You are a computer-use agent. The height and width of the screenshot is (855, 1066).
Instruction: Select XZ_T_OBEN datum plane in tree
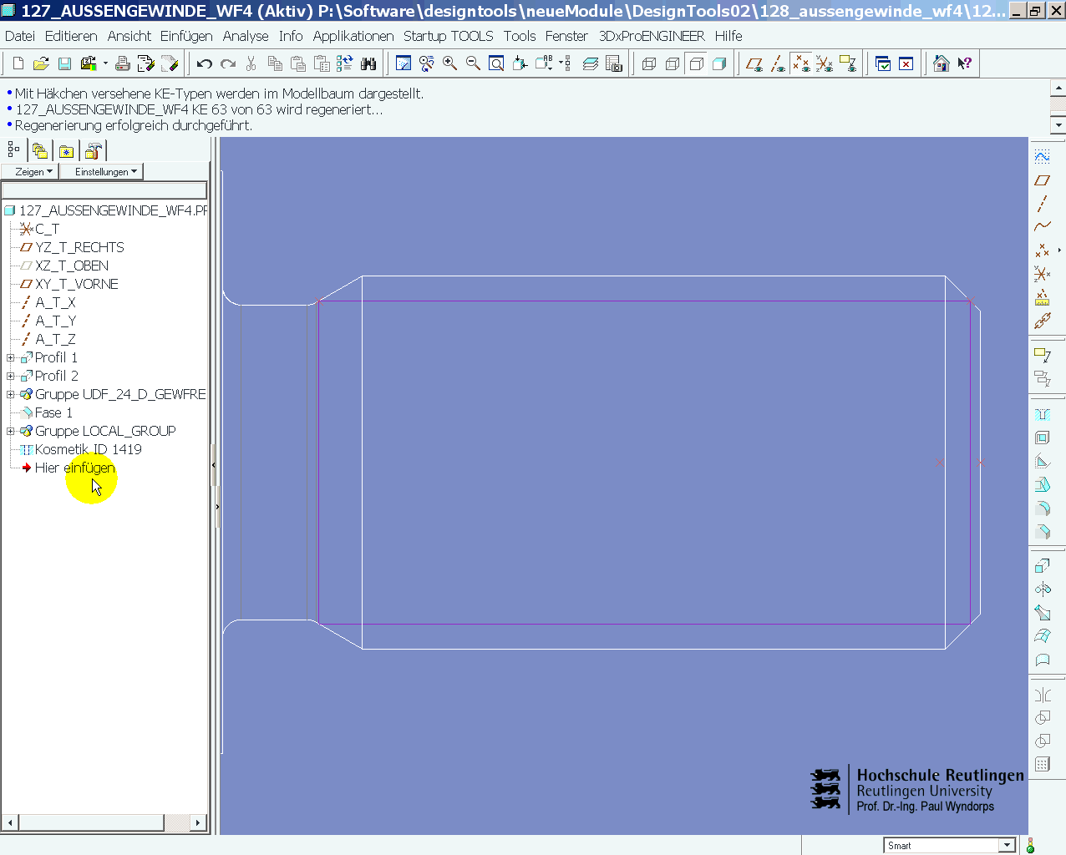72,266
